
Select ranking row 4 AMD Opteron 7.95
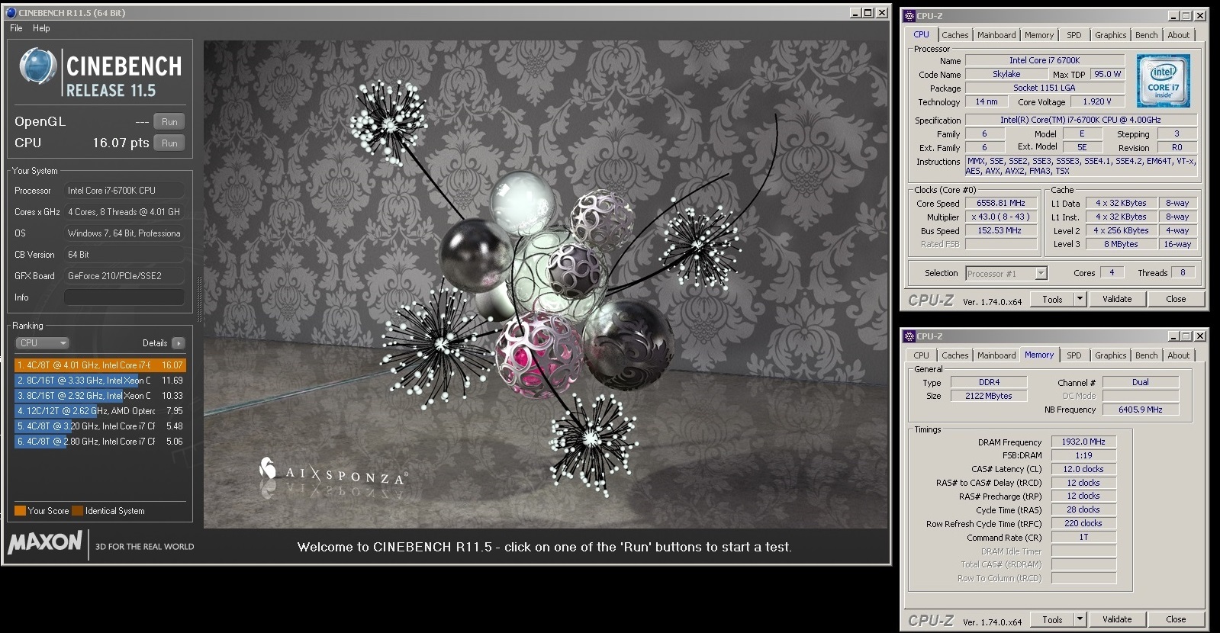coord(100,411)
